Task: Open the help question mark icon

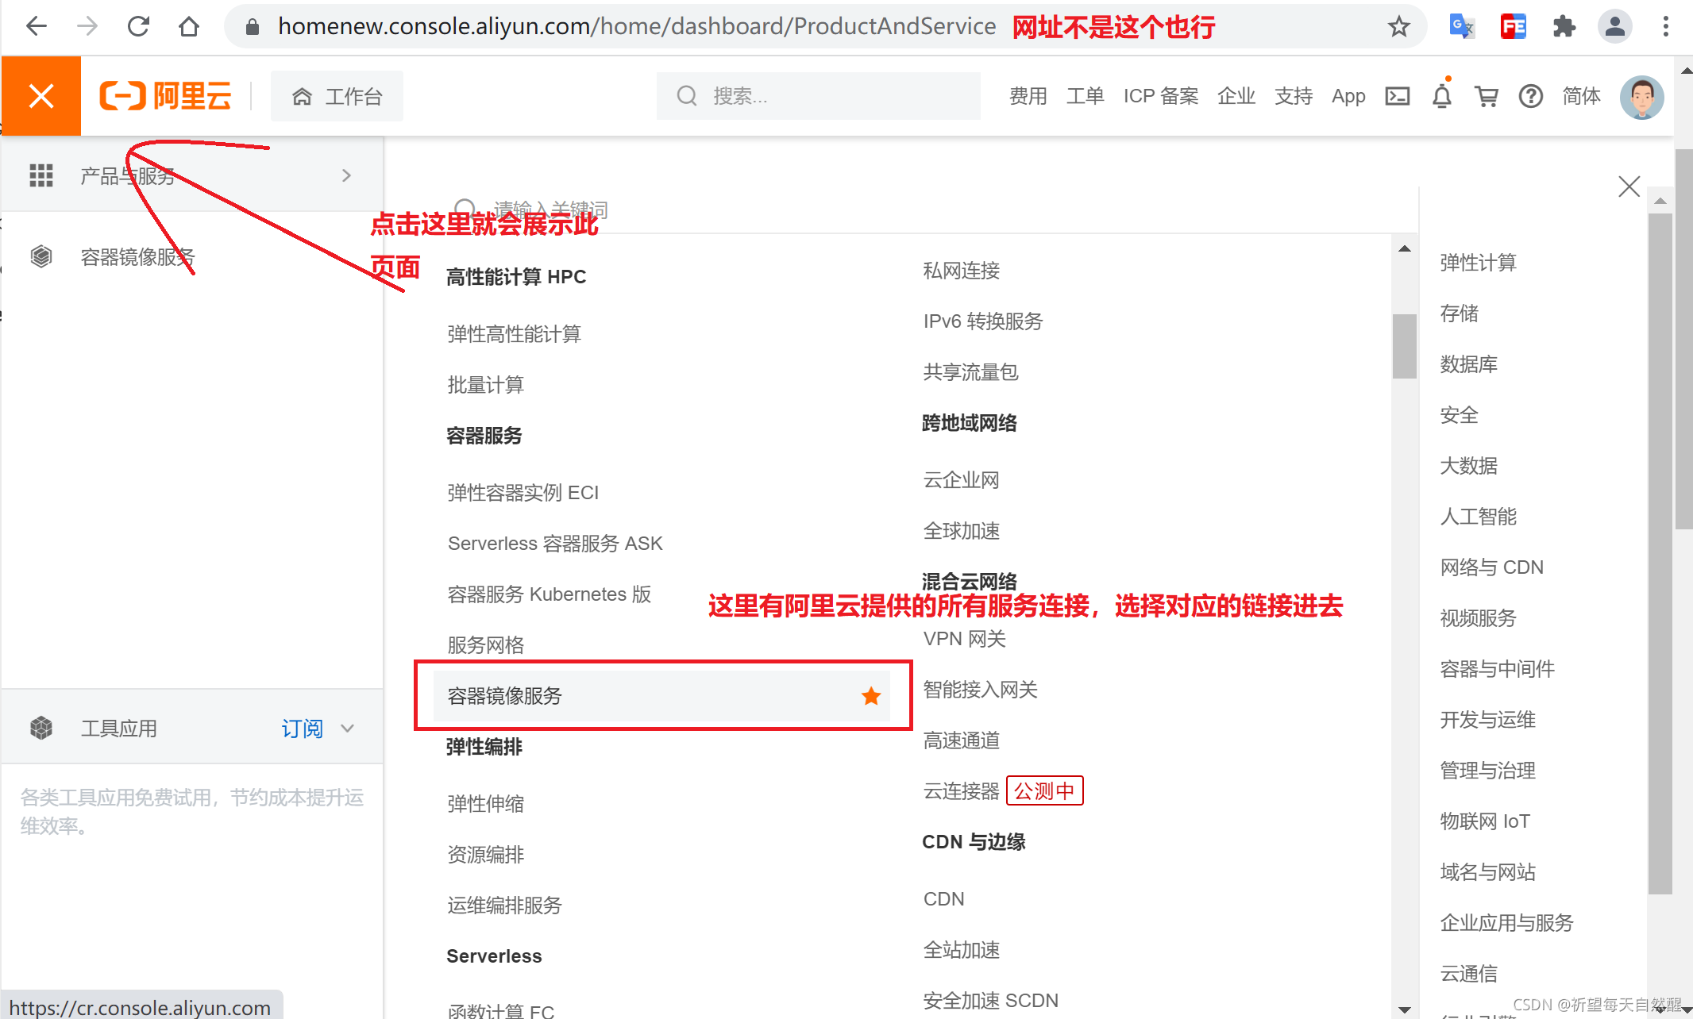Action: click(1530, 96)
